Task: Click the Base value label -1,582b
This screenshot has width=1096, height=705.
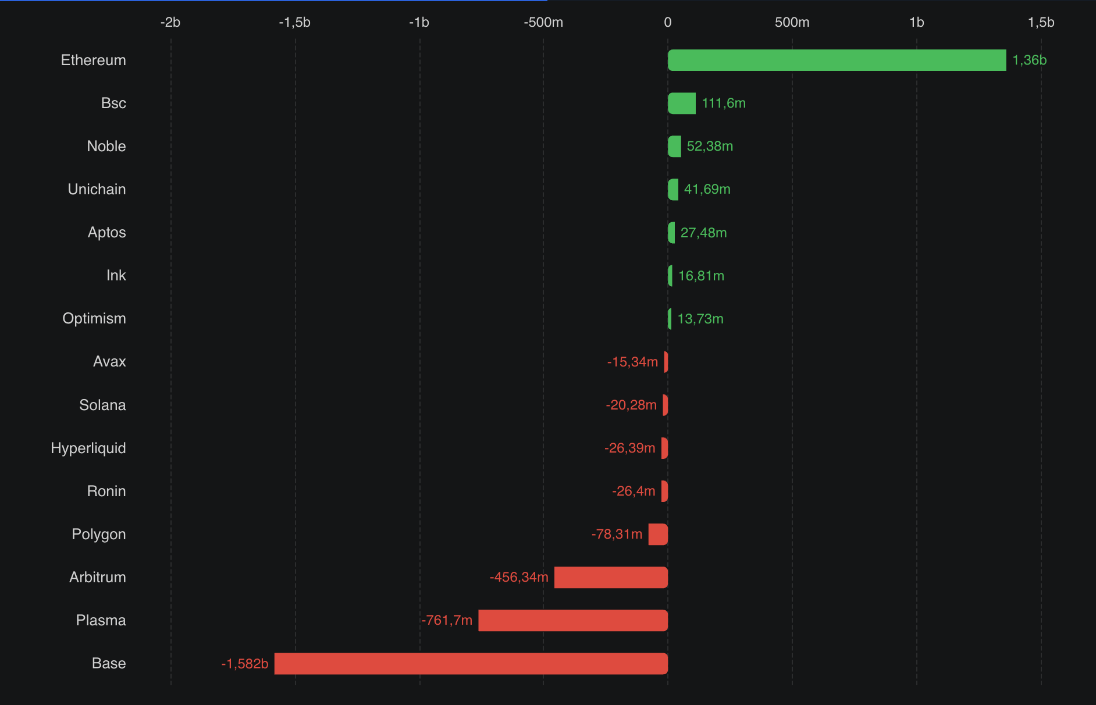Action: pyautogui.click(x=244, y=664)
